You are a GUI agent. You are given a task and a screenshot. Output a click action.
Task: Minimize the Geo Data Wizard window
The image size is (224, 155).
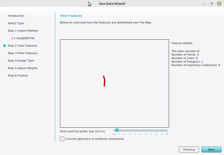204,3
